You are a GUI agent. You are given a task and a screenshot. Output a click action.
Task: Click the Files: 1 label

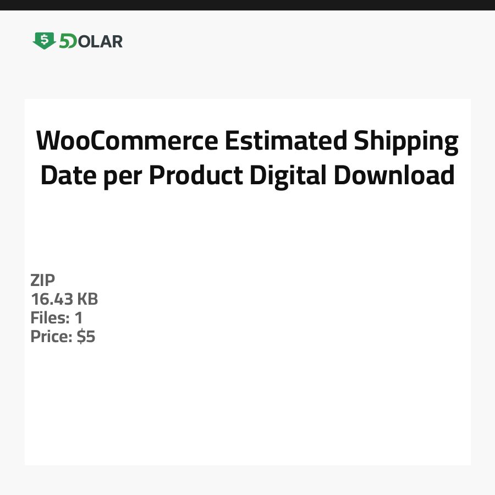pos(57,318)
